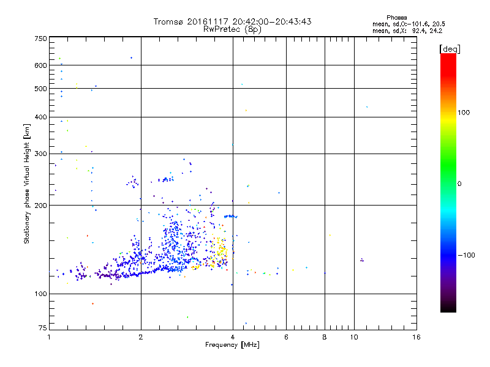Click the '75' y-axis tick label
This screenshot has width=490, height=367.
coord(42,328)
